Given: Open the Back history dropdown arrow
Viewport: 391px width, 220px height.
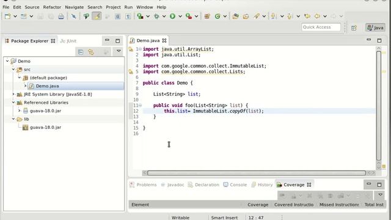Looking at the screenshot, I should 324,16.
